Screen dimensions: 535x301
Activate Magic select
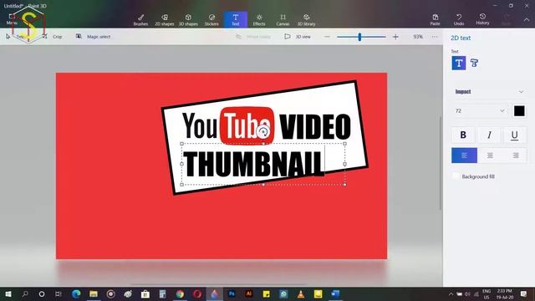coord(93,37)
